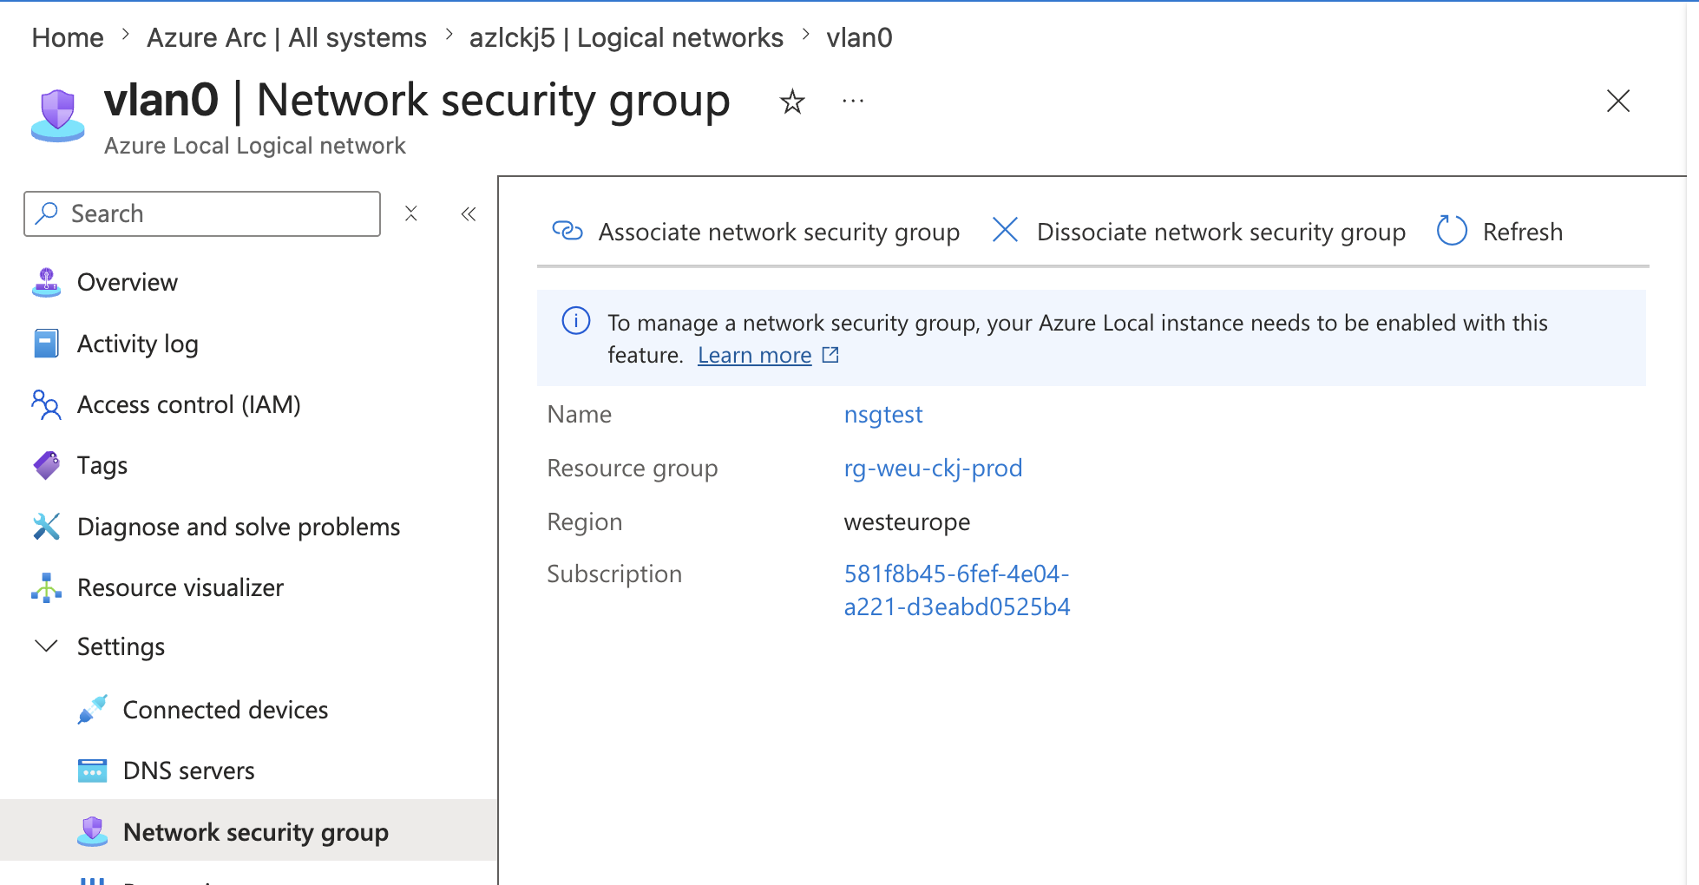
Task: Focus the sidebar Search field
Action: pos(202,213)
